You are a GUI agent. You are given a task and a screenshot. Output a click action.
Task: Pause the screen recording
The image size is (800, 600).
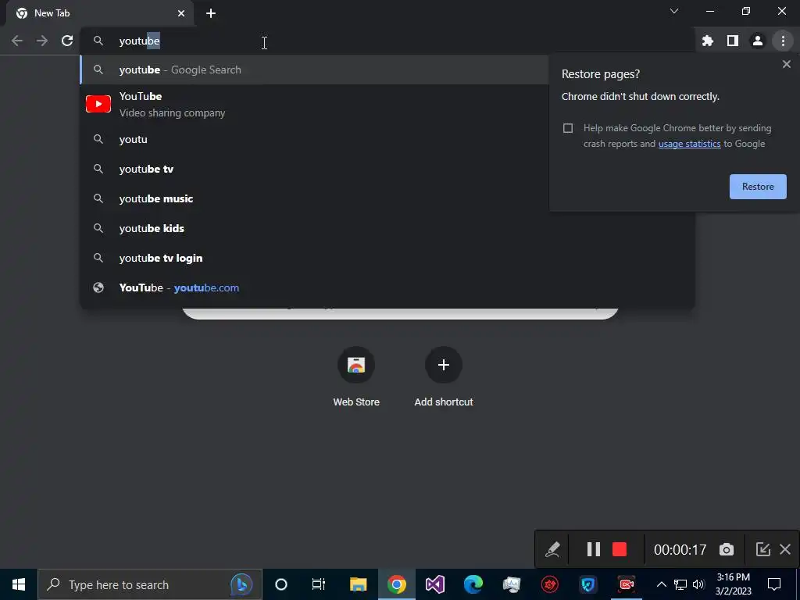[x=593, y=549]
